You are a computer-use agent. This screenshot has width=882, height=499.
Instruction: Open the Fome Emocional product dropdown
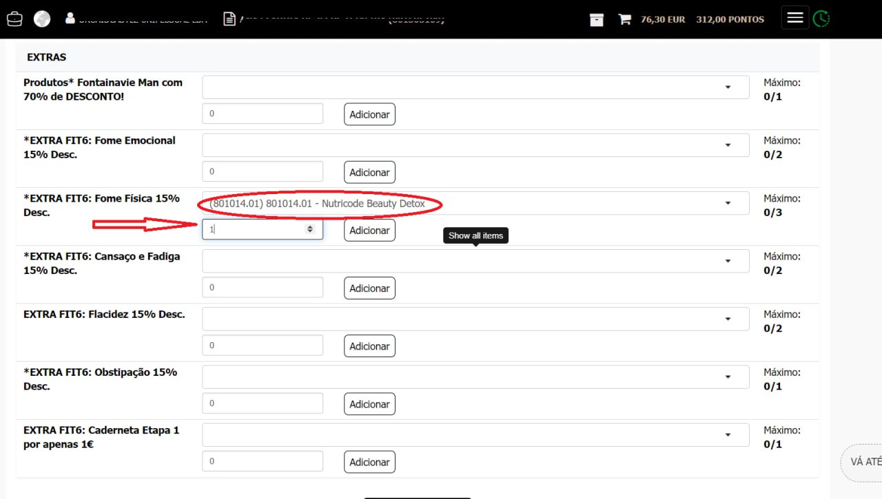click(475, 145)
